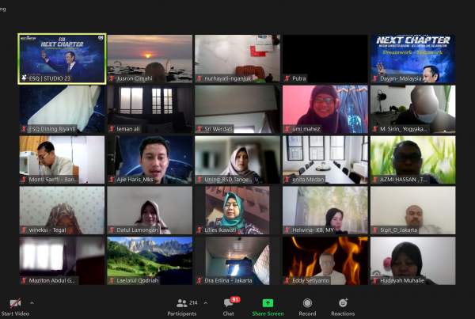Select the AZMI HASSAN video tile
The height and width of the screenshot is (319, 475).
pos(412,158)
